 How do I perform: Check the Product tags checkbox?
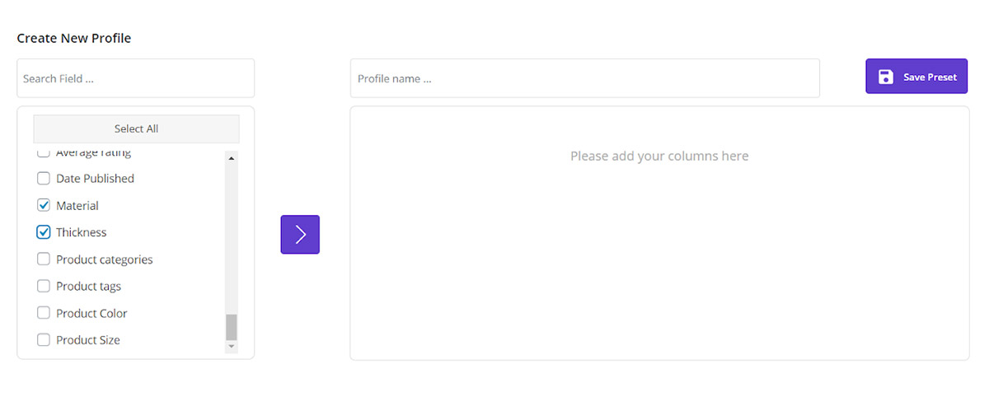[x=44, y=287]
